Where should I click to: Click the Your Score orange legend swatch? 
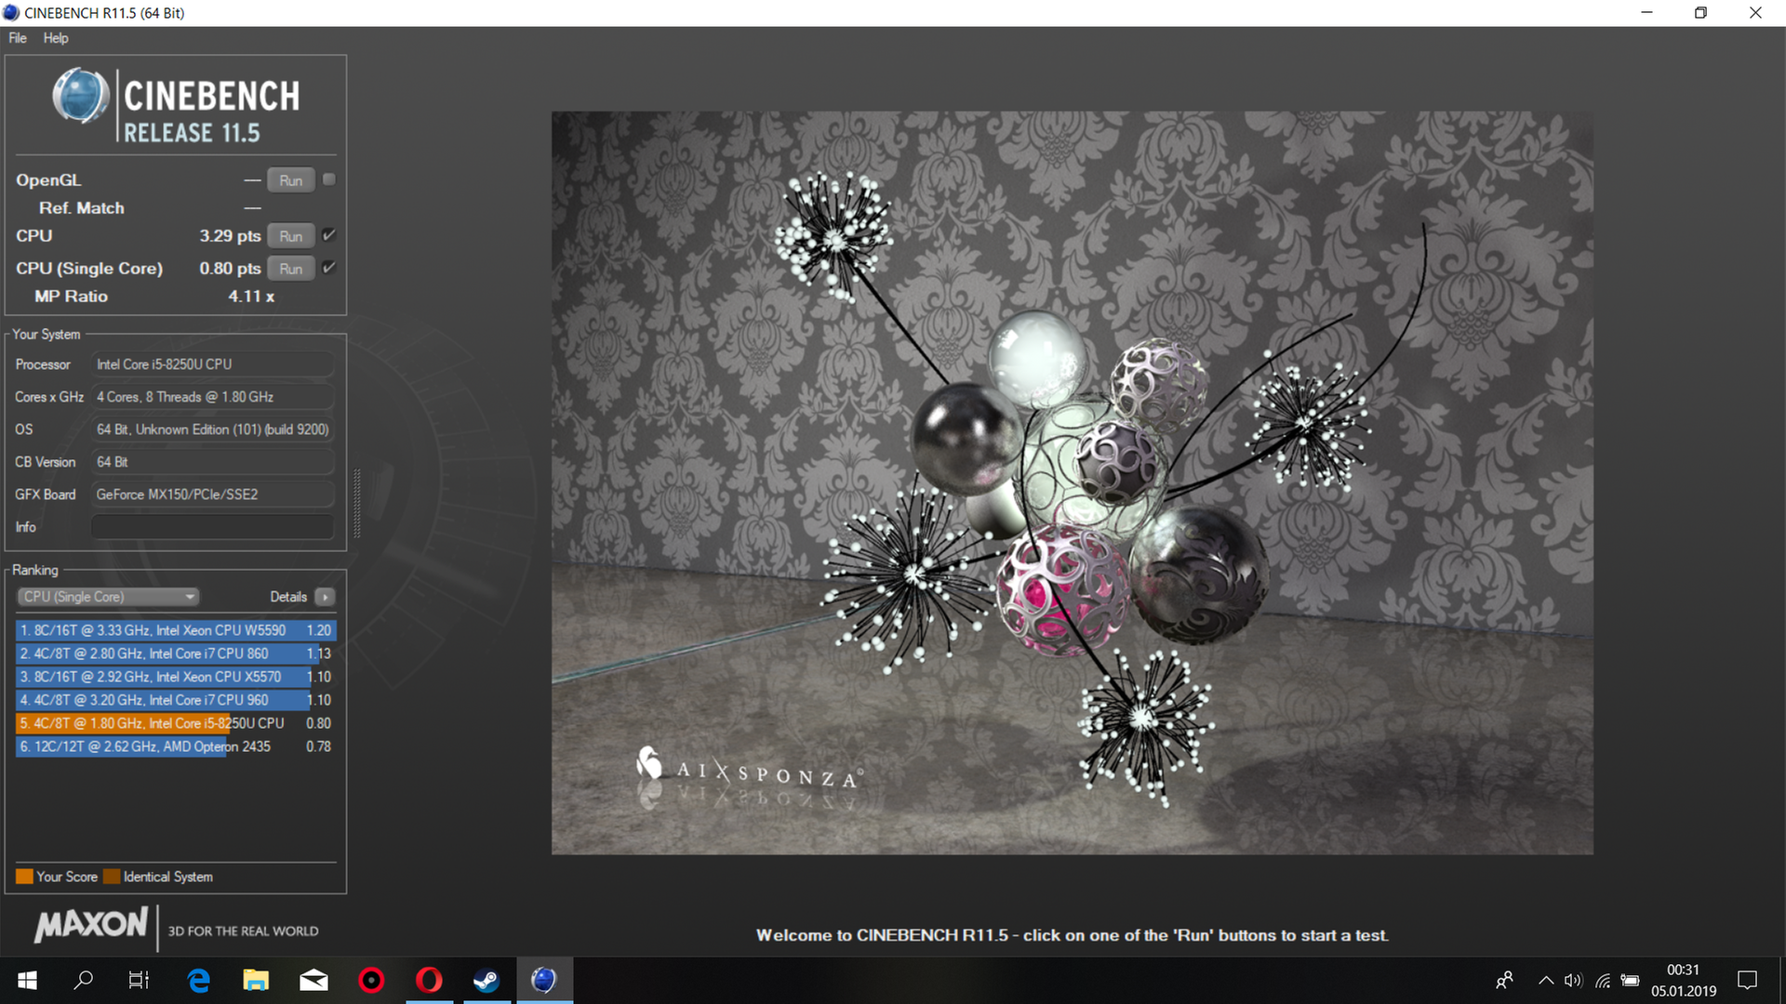point(24,877)
